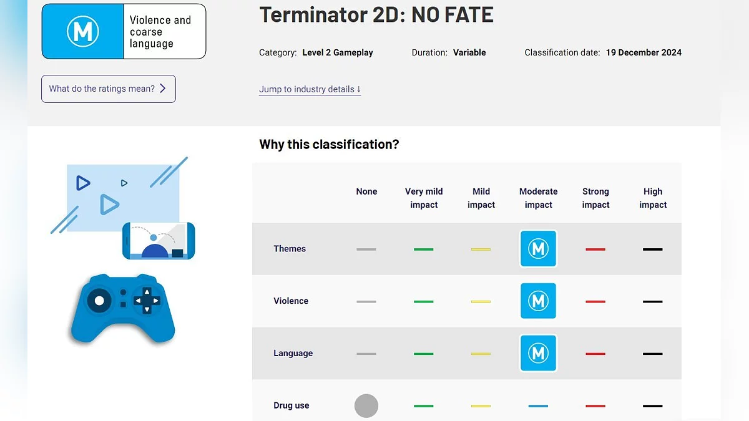
Task: Click the 'Moderate impact' column header
Action: (x=538, y=198)
